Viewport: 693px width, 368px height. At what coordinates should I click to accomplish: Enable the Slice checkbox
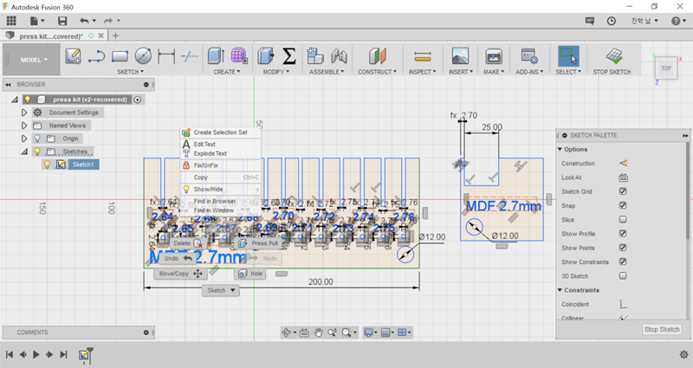pyautogui.click(x=623, y=219)
